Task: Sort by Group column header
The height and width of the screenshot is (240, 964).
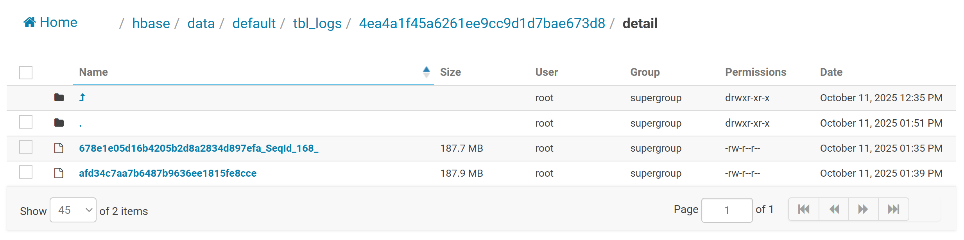Action: coord(645,72)
